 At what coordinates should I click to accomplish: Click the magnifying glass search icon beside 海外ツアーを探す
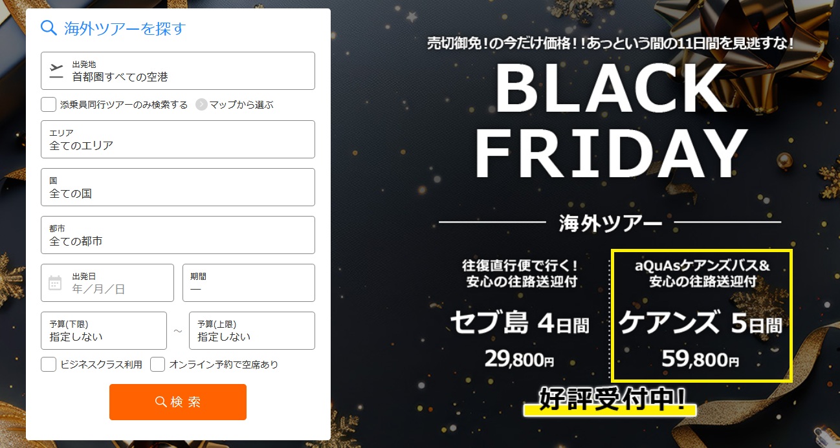[48, 28]
